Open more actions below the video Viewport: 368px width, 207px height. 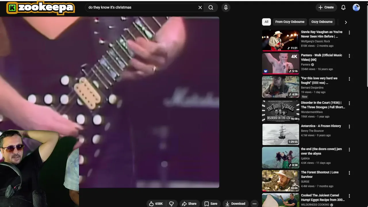point(254,204)
